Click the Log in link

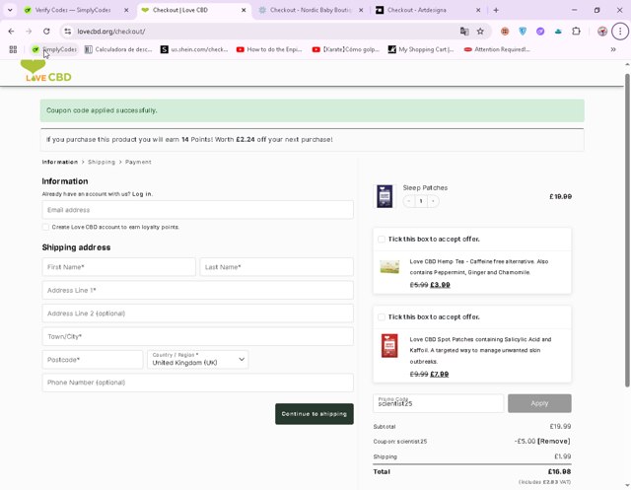(142, 194)
